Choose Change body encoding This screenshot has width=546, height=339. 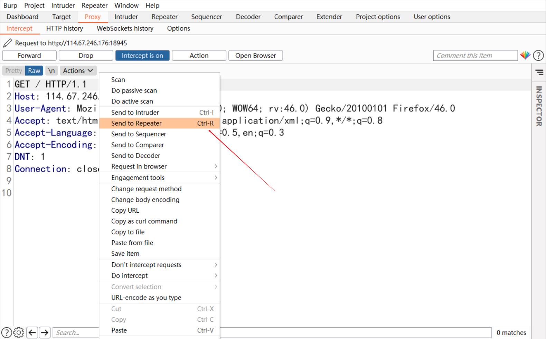[x=159, y=200]
